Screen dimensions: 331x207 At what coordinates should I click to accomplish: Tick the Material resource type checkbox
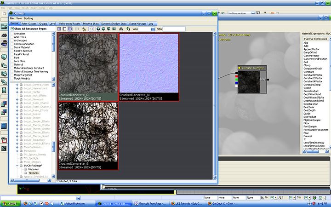tap(12, 65)
